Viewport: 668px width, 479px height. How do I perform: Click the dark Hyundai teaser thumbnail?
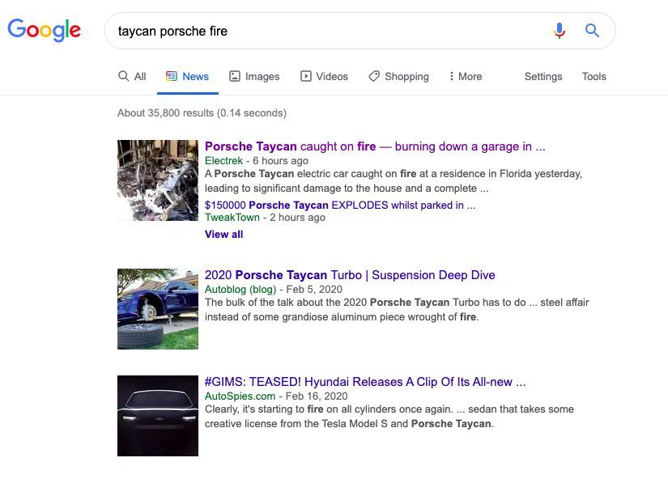click(x=158, y=416)
